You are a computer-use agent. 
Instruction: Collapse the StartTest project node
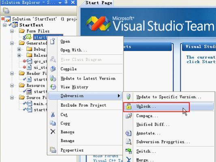coord(5,25)
